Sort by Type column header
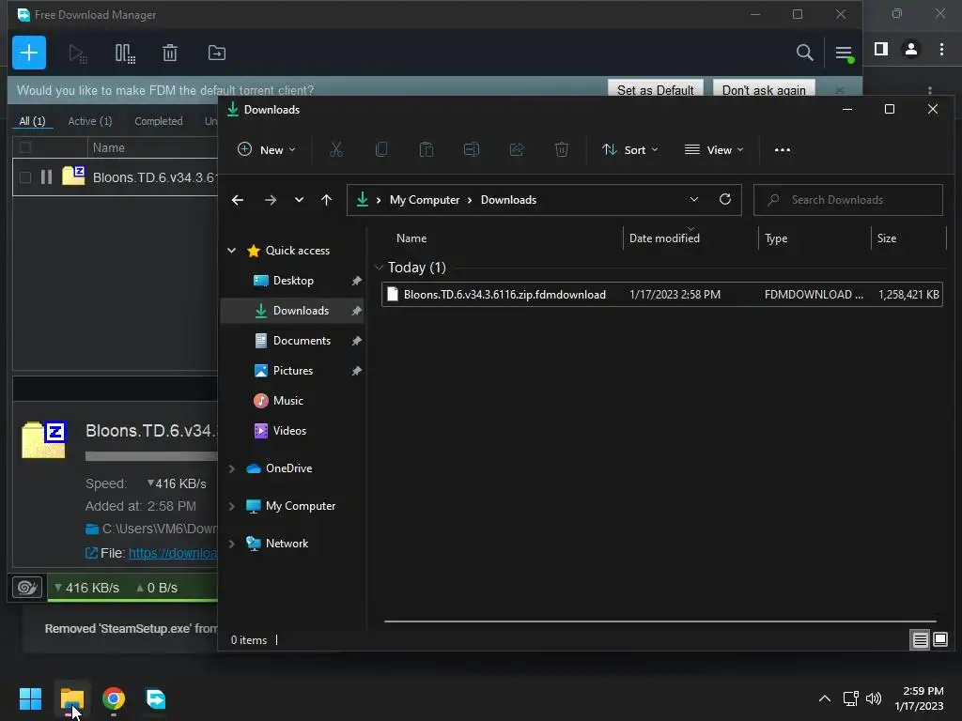This screenshot has width=962, height=721. [x=776, y=238]
